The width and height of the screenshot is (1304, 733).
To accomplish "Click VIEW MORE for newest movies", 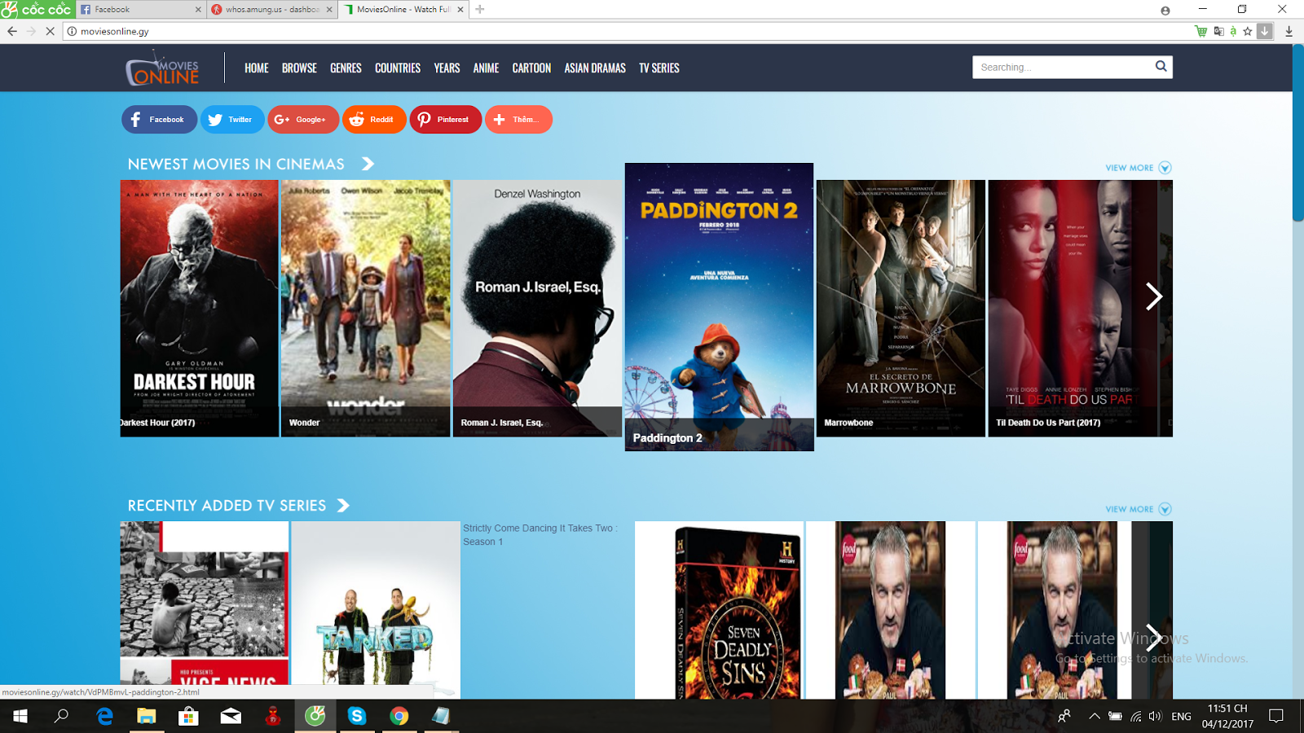I will coord(1138,168).
